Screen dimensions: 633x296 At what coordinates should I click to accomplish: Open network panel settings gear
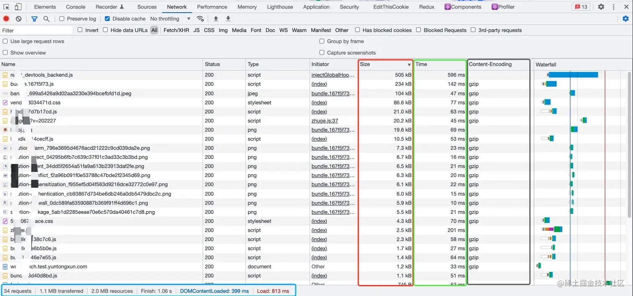point(625,19)
